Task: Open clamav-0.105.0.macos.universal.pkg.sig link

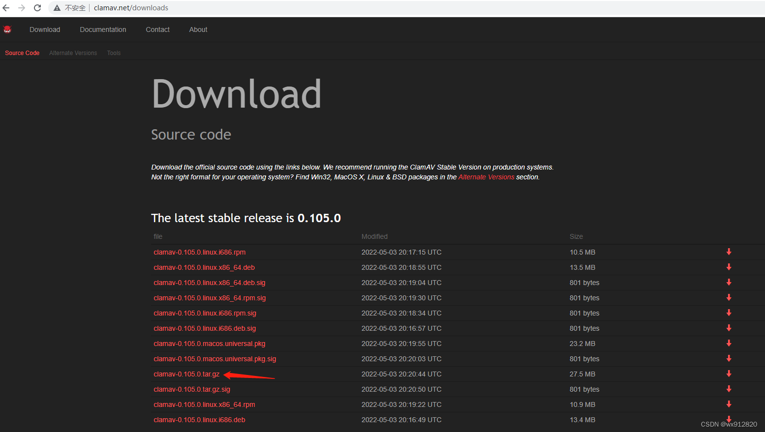Action: (x=215, y=359)
